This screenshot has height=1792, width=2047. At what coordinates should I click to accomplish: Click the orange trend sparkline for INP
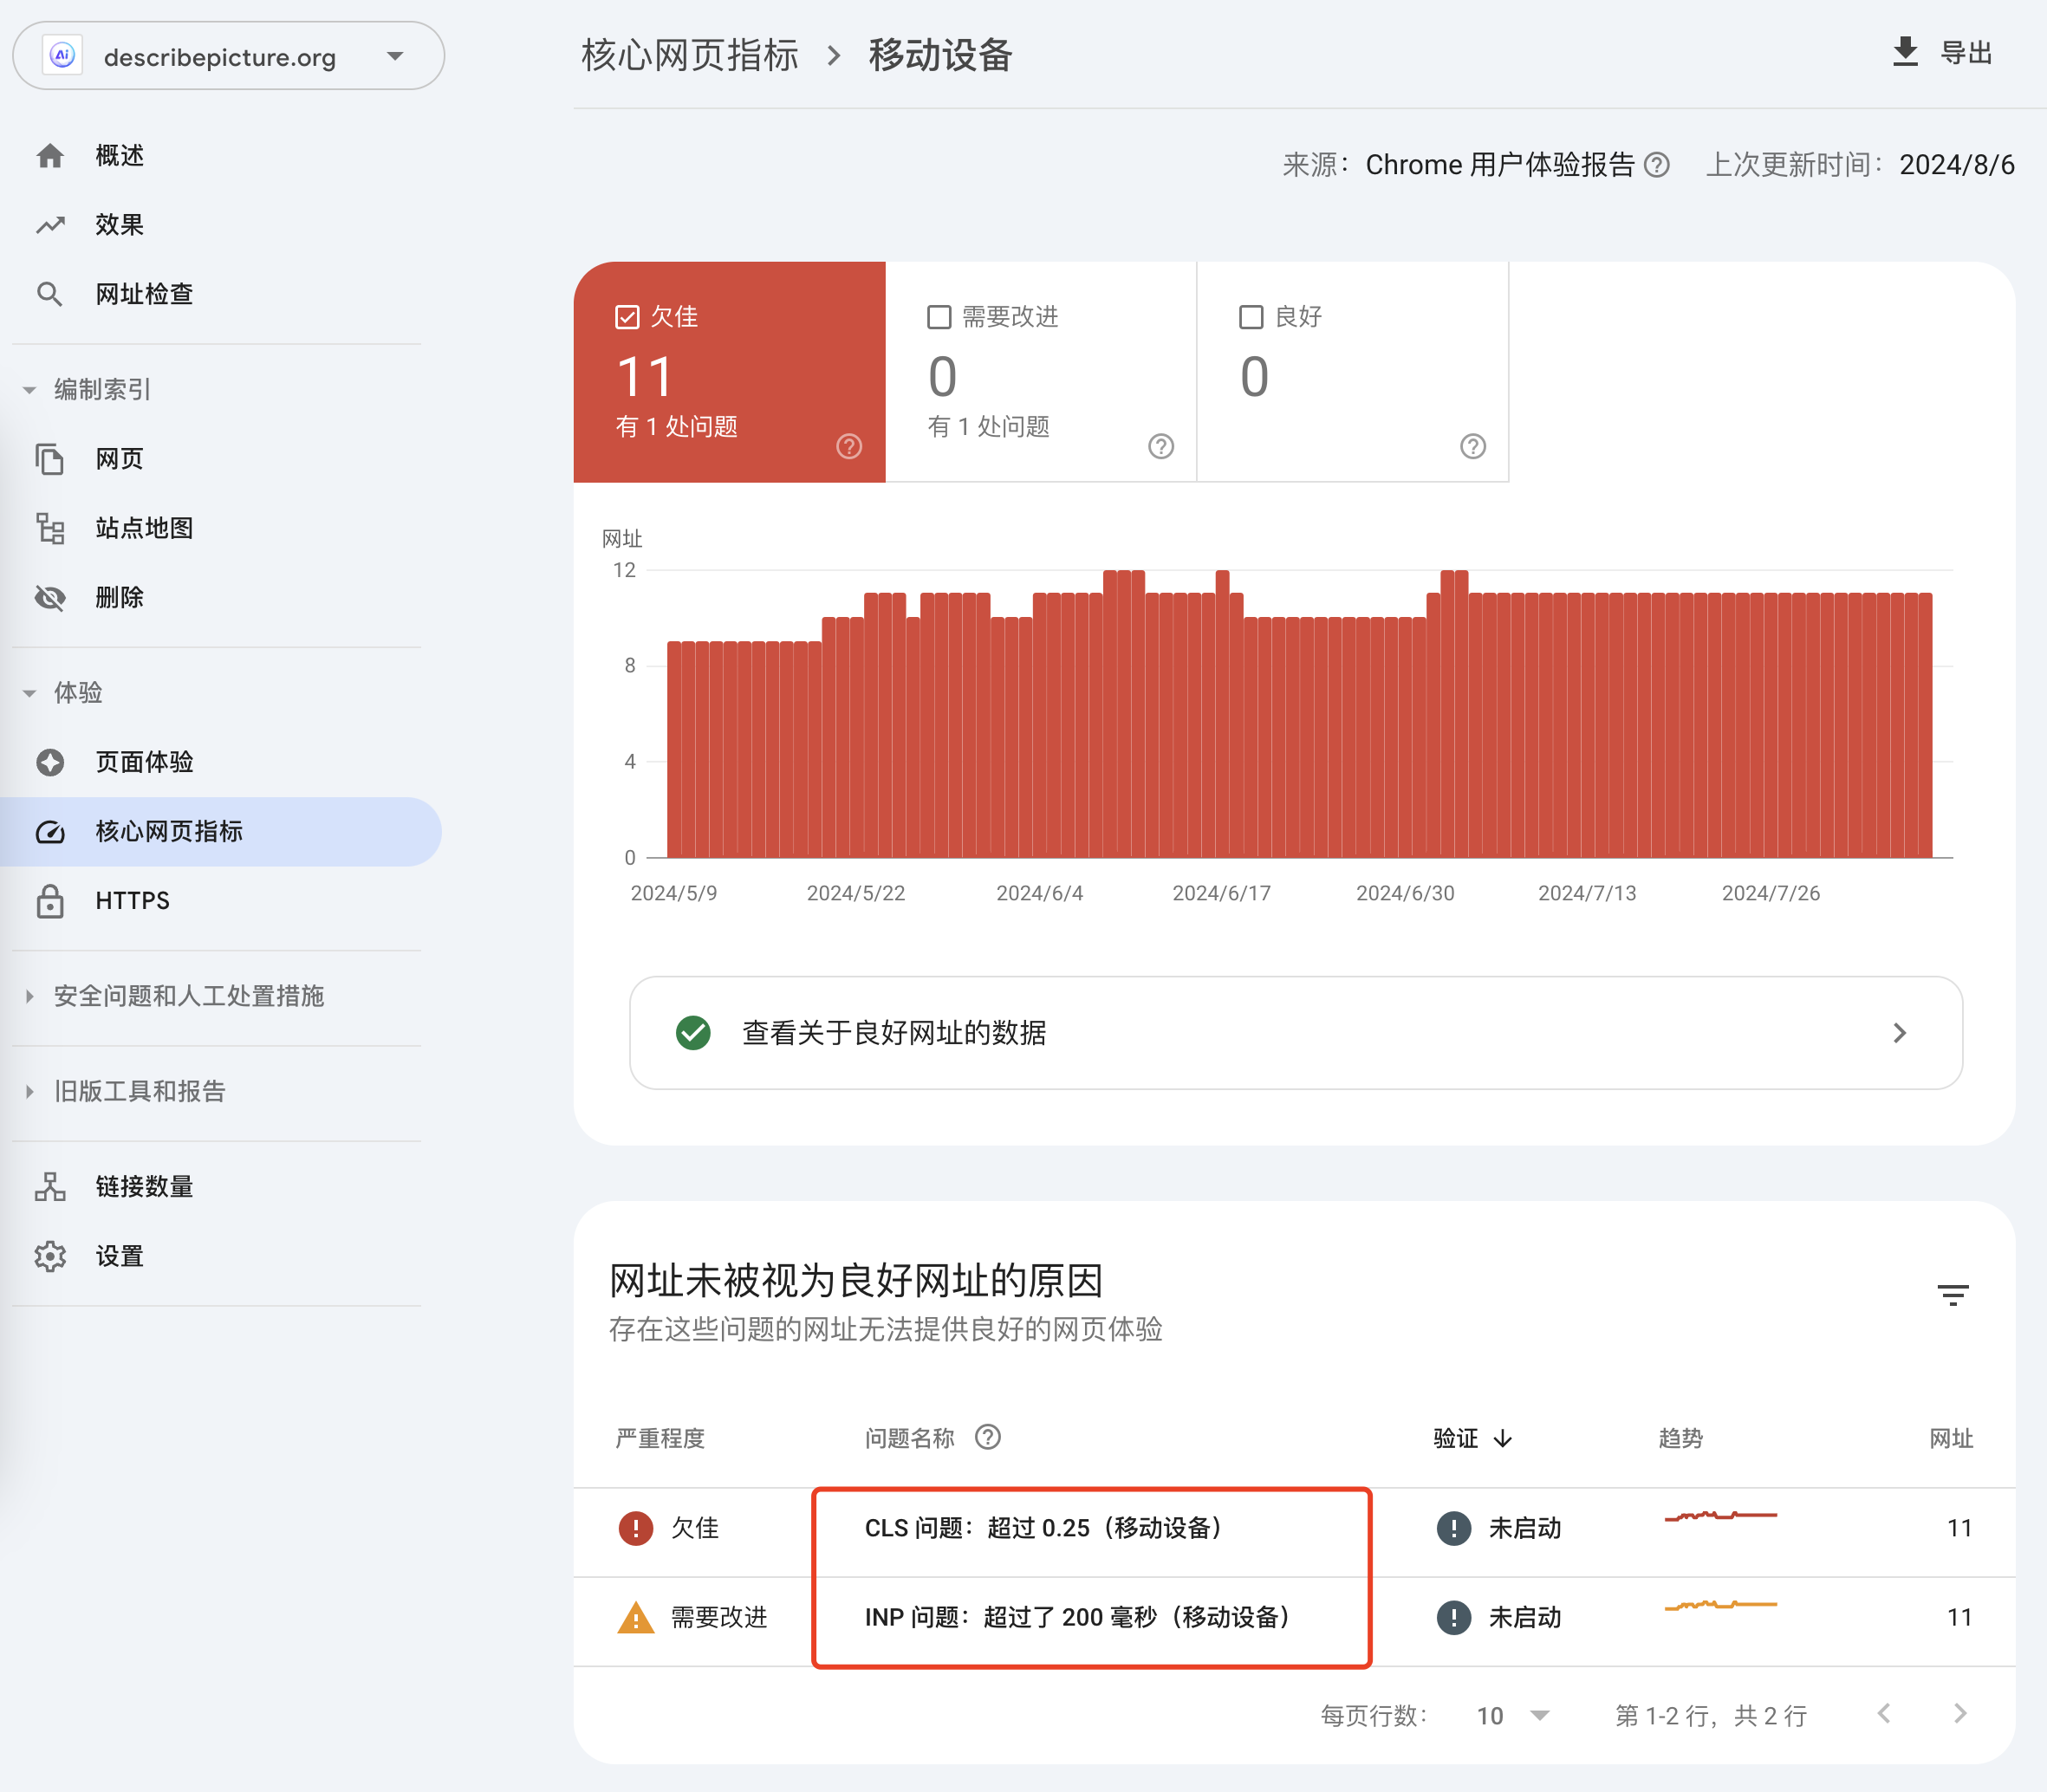tap(1720, 1605)
